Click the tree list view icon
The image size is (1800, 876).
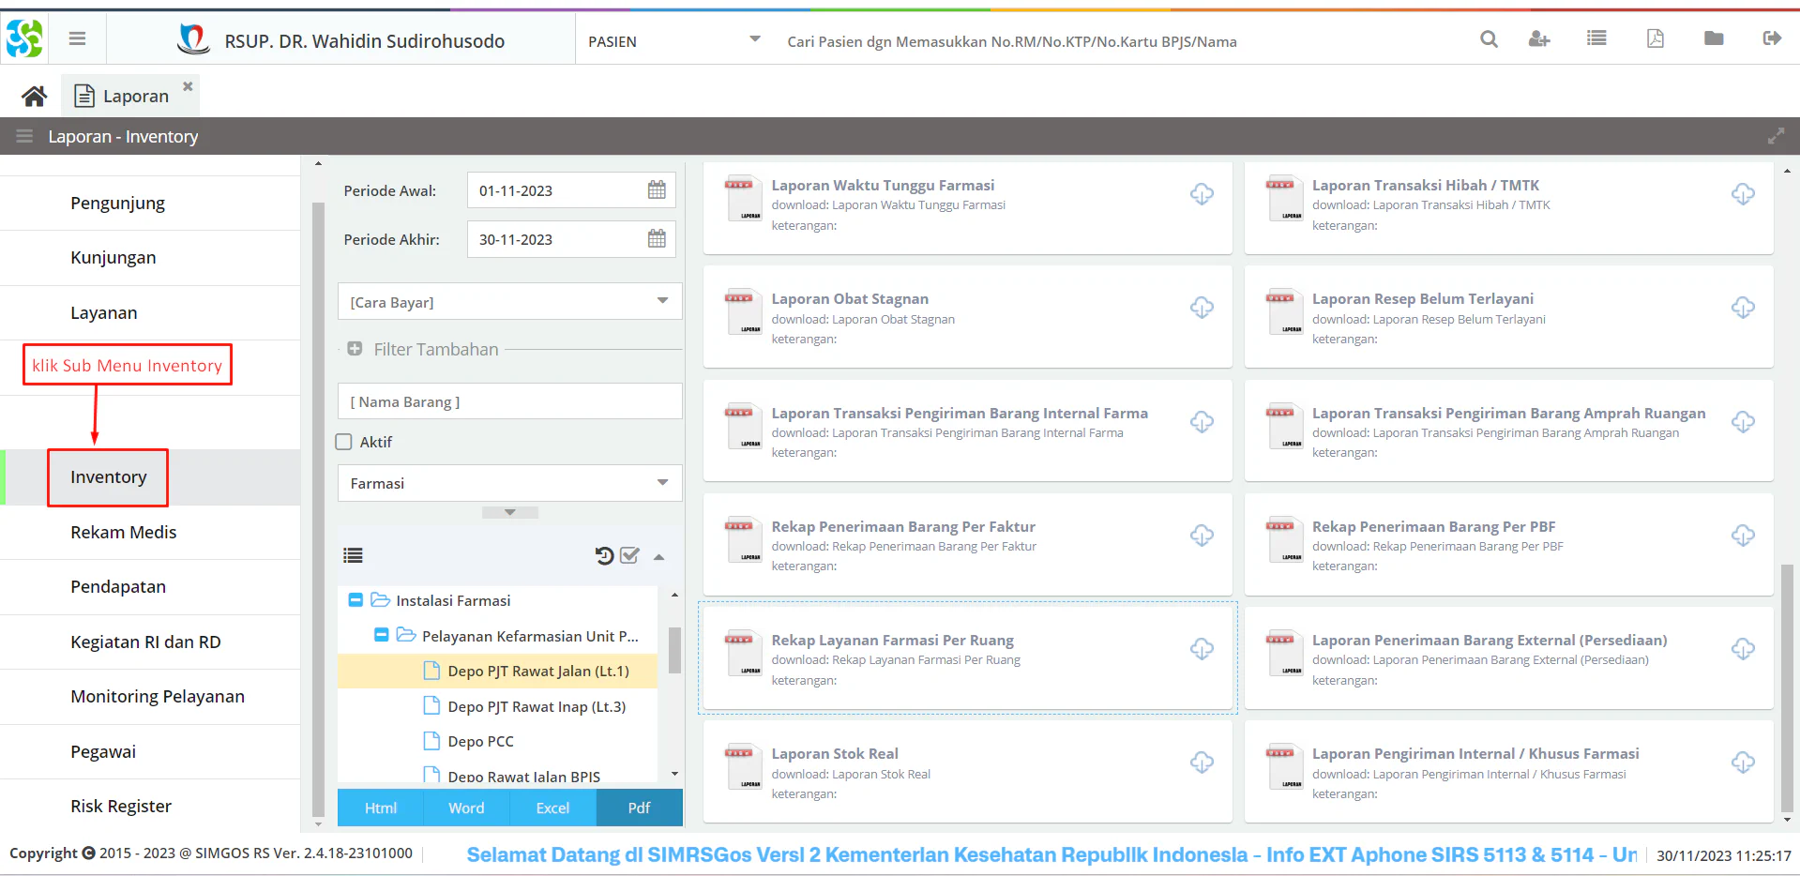point(353,555)
